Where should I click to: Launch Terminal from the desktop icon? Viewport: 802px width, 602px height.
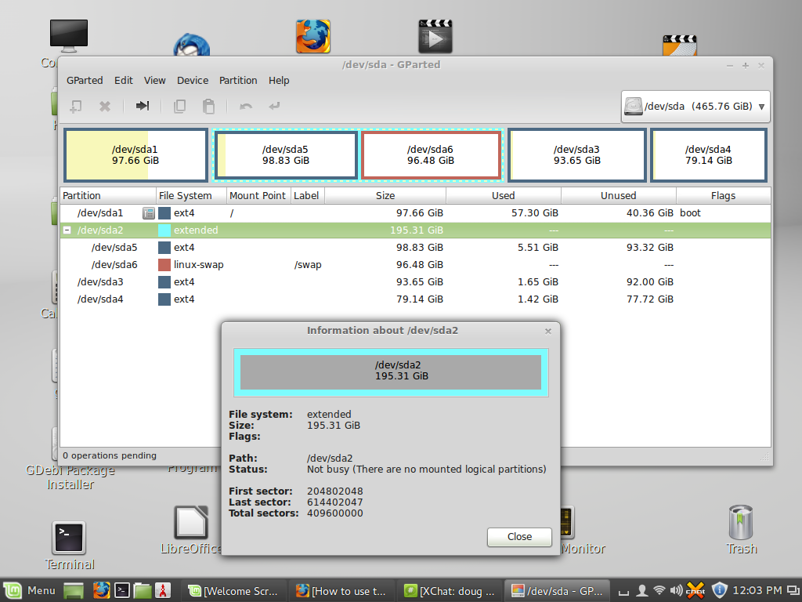[x=69, y=538]
